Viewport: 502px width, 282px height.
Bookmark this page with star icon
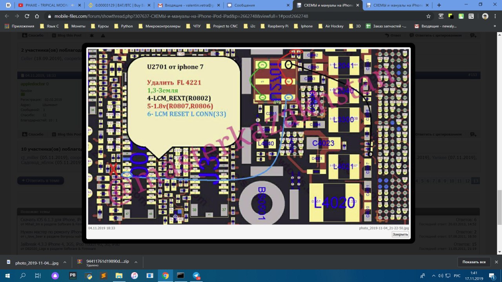click(429, 16)
